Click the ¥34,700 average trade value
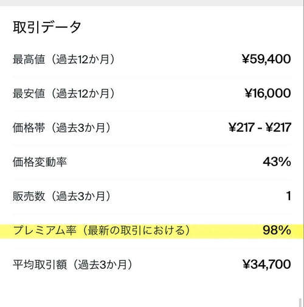This screenshot has height=307, width=304. point(267,265)
